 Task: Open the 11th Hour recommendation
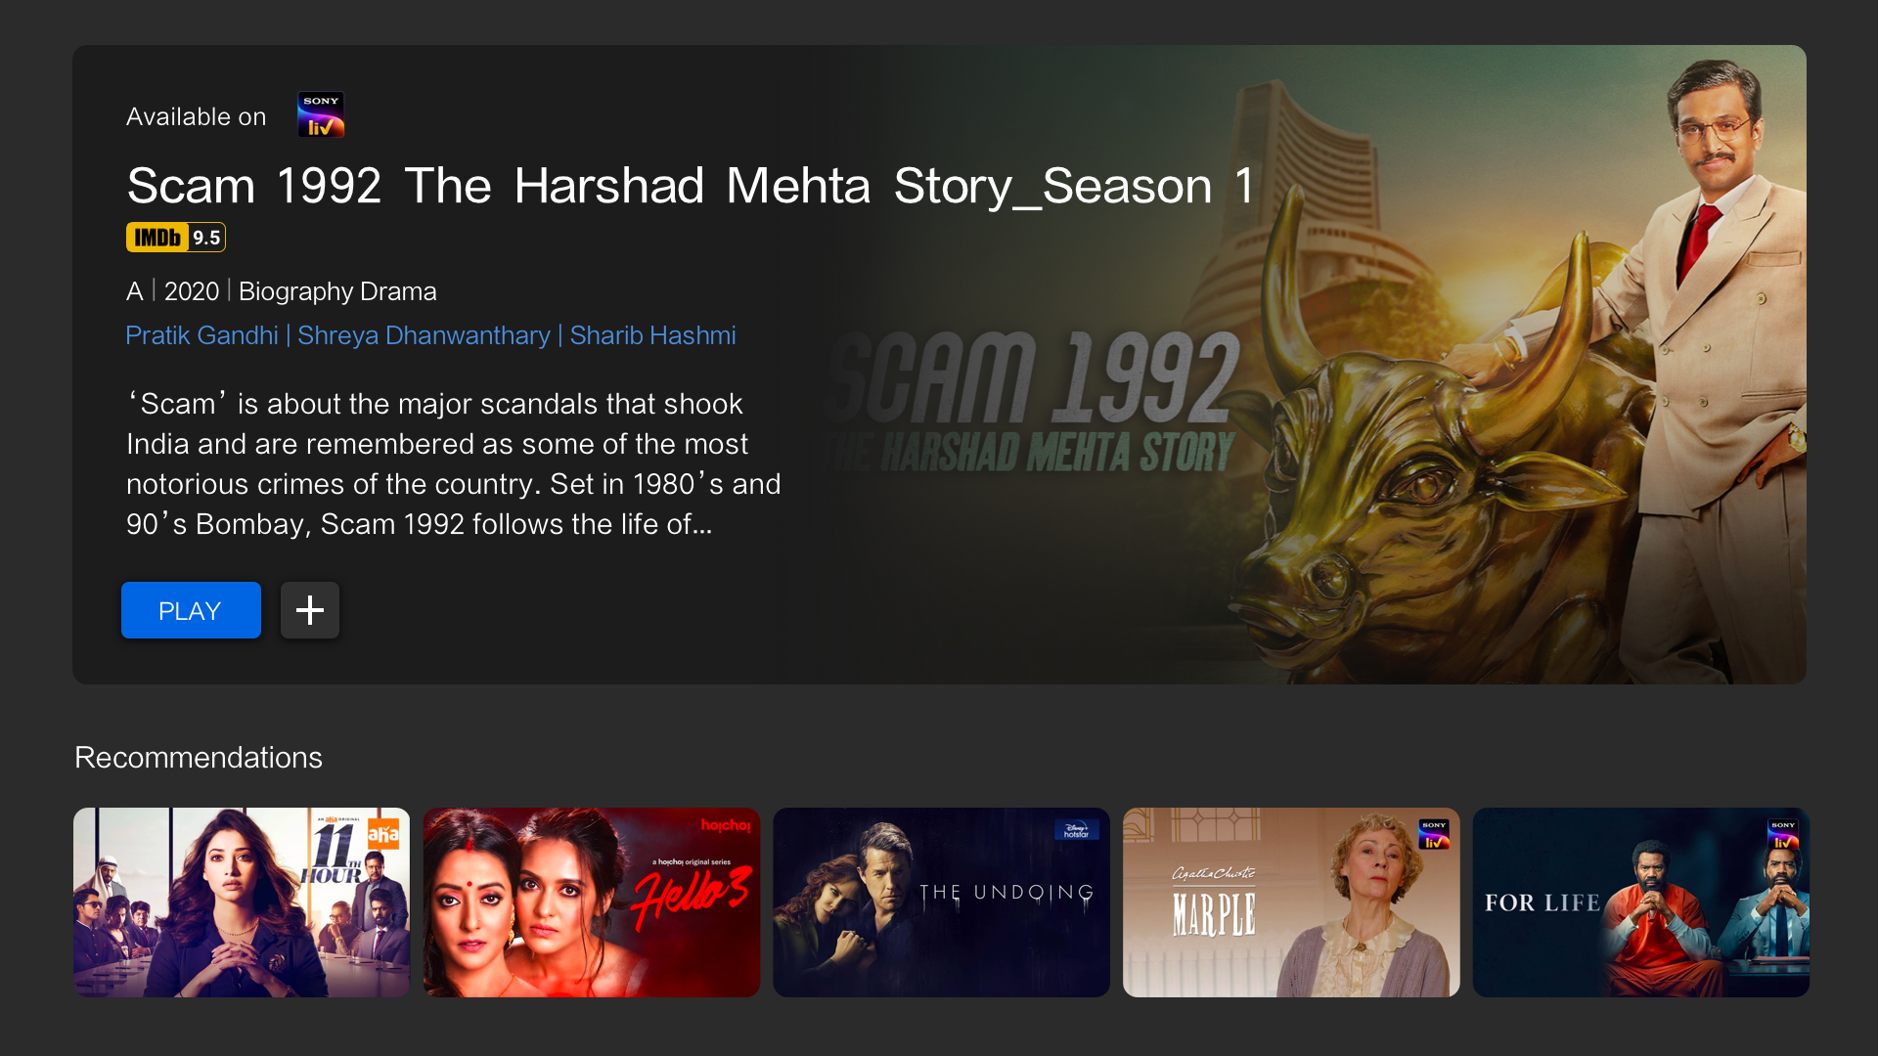click(242, 902)
